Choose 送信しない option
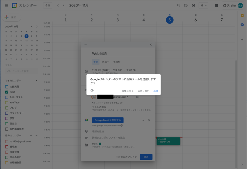The image size is (247, 169). (x=143, y=91)
